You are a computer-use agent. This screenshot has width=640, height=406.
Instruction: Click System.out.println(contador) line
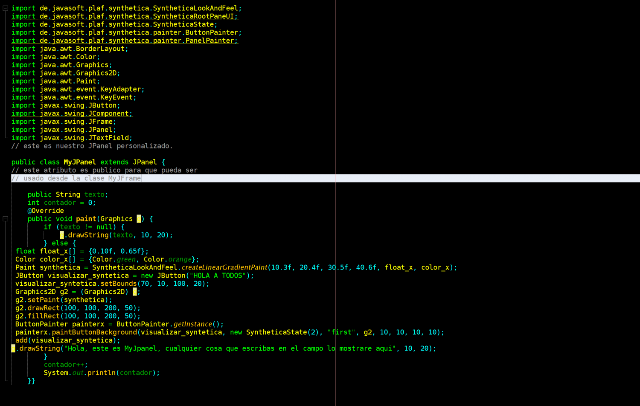pyautogui.click(x=102, y=373)
